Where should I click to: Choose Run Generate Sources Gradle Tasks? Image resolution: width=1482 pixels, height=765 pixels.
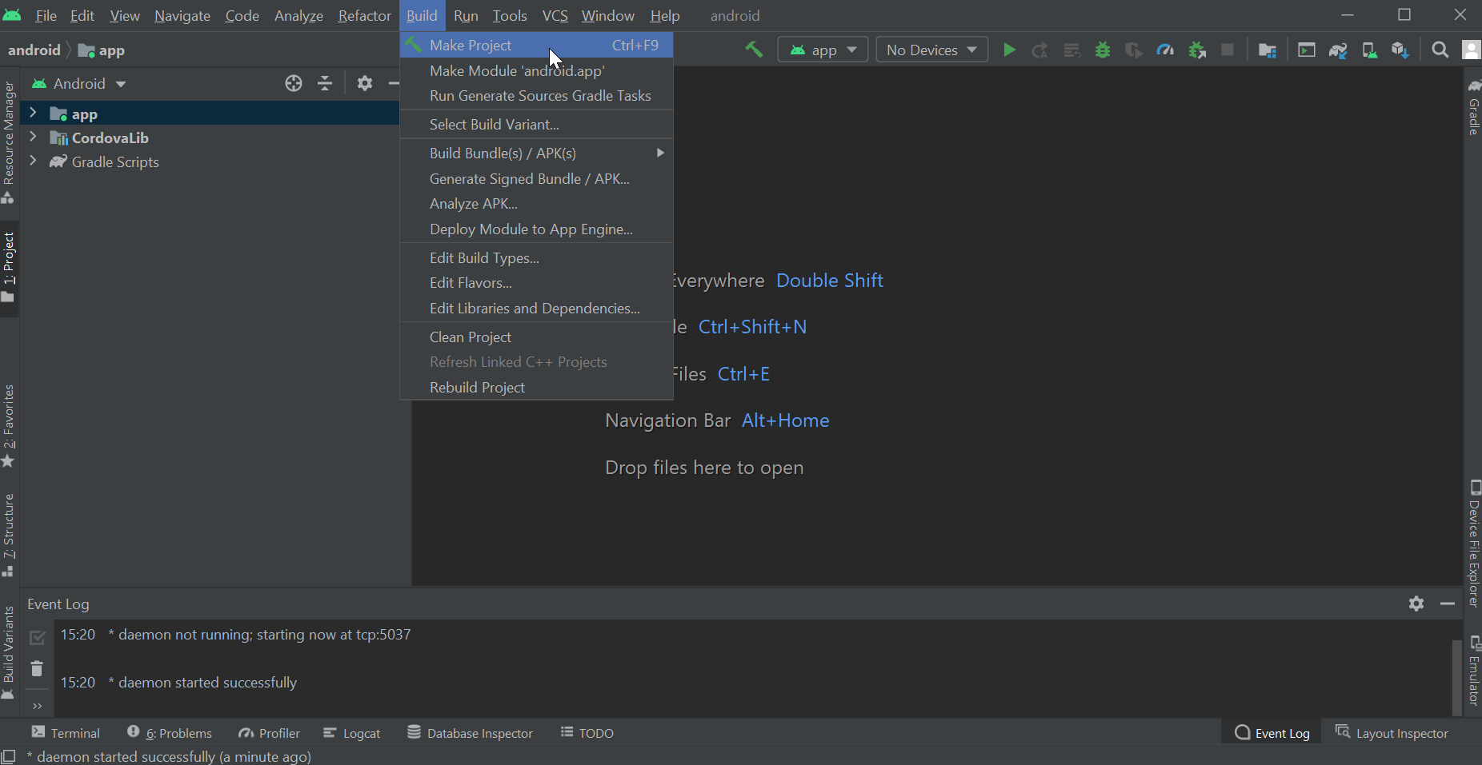coord(536,96)
